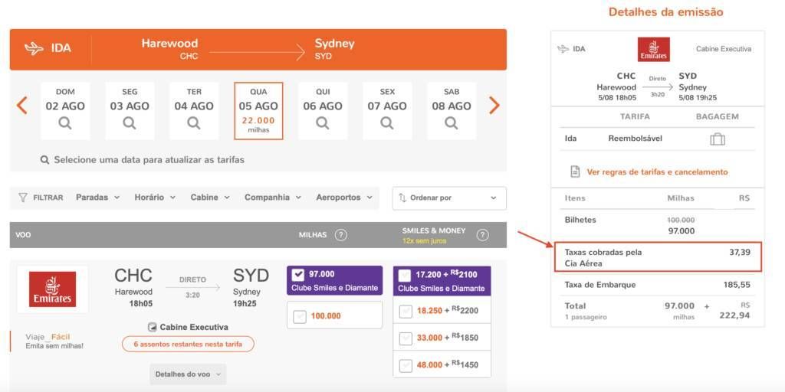Click the previous week left arrow
785x392 pixels.
pos(21,106)
